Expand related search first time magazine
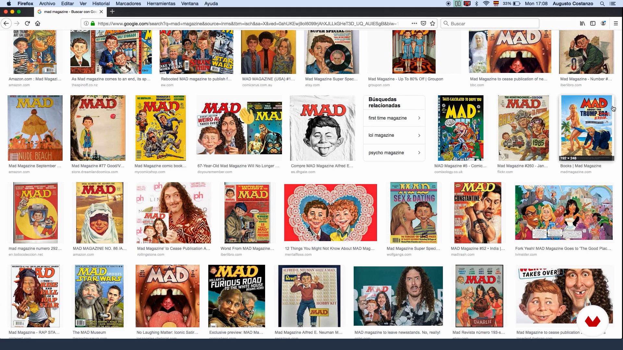Screen dimensions: 623x350 pos(394,118)
